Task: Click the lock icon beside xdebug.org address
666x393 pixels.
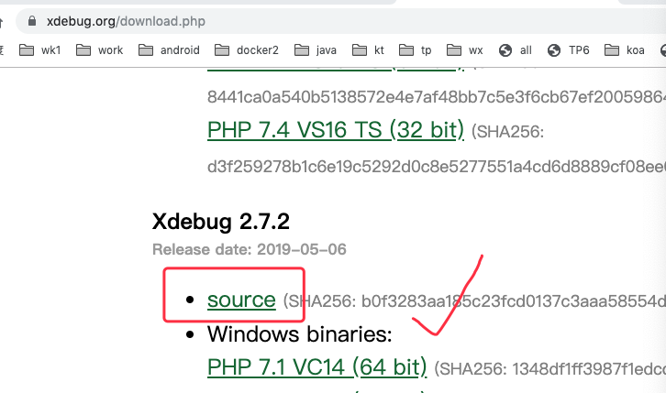Action: [32, 21]
